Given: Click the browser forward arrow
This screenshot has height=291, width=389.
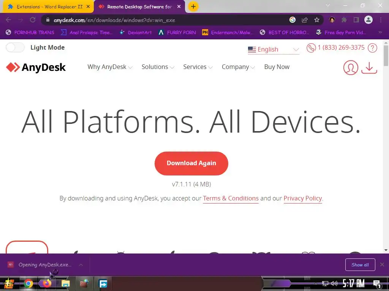Looking at the screenshot, I should (21, 20).
